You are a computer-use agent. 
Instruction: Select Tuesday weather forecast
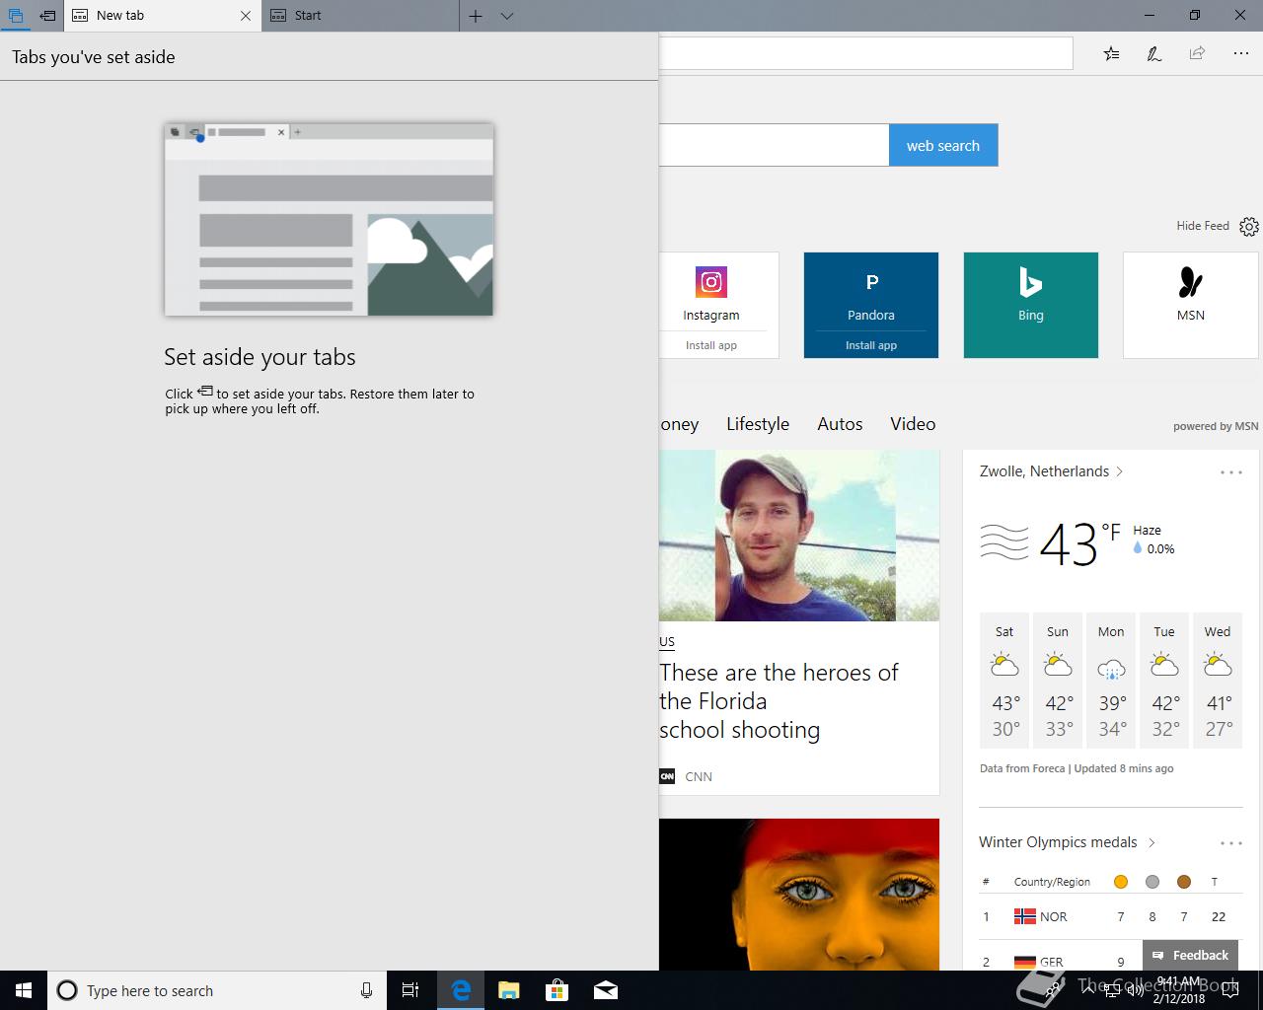pyautogui.click(x=1164, y=681)
